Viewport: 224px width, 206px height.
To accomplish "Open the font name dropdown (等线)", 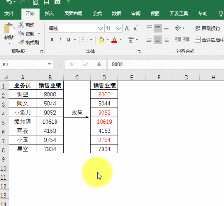I will [x=100, y=28].
